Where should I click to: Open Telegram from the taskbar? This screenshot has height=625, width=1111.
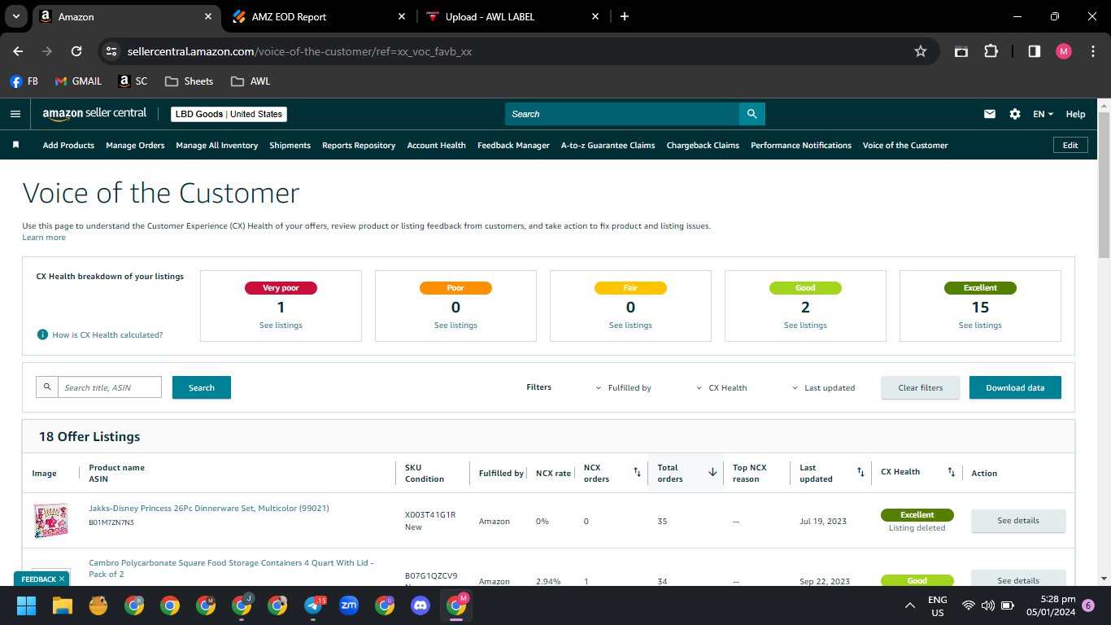point(314,605)
